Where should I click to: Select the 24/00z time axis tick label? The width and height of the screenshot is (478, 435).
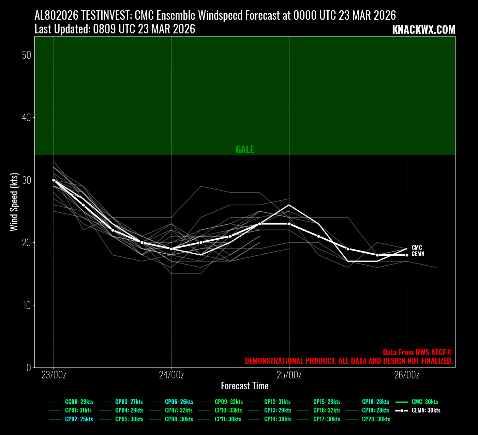171,375
